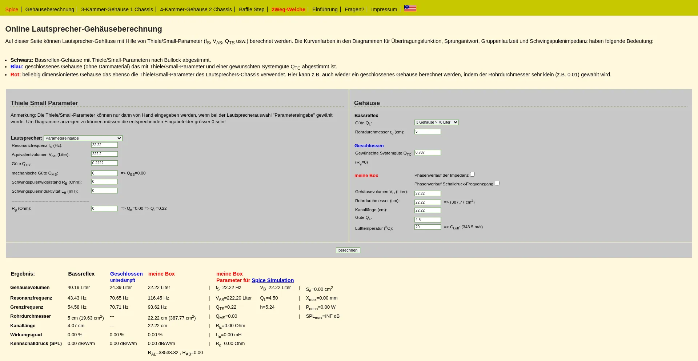Focus the Lufttemperatur input field
Screen dimensions: 698x361
click(428, 227)
